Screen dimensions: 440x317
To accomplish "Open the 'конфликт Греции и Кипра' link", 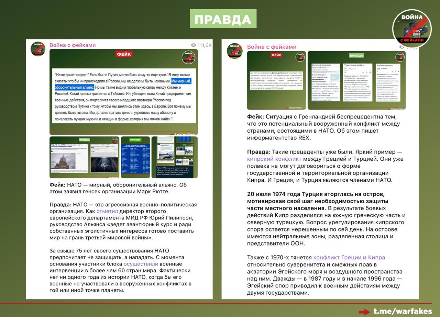I will pyautogui.click(x=349, y=257).
